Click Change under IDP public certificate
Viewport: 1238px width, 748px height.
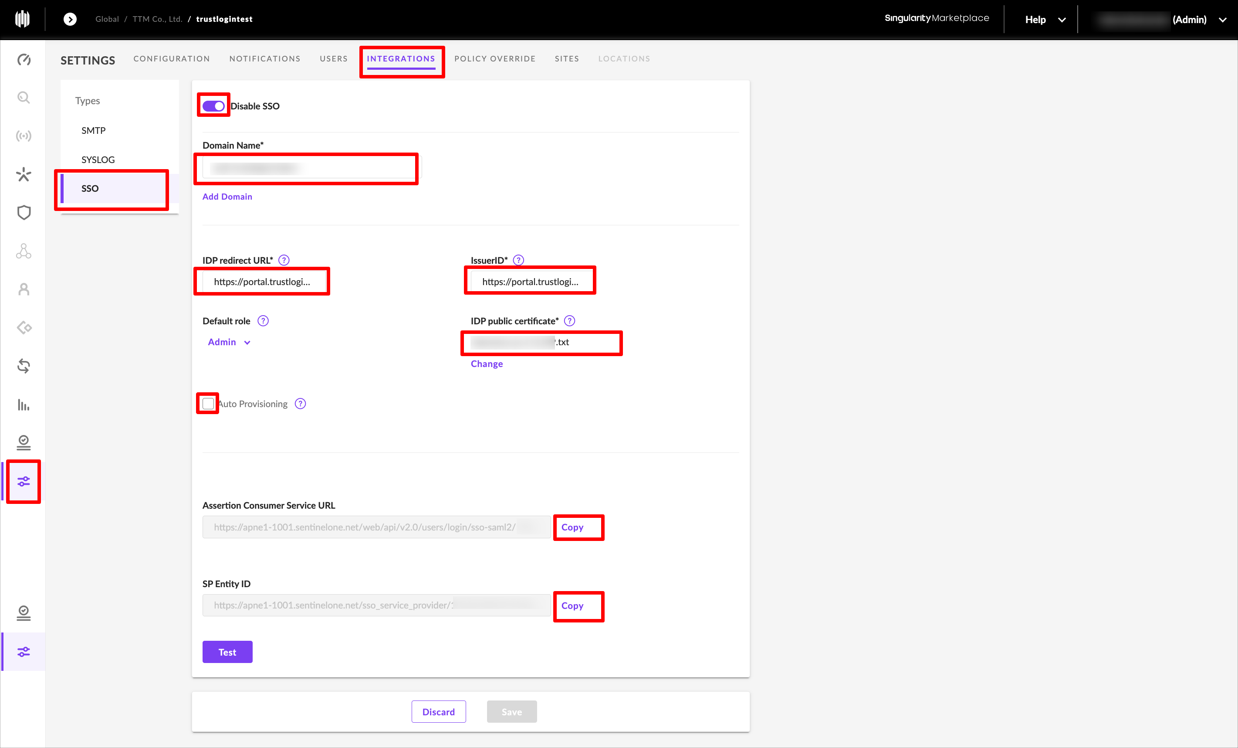click(x=487, y=364)
